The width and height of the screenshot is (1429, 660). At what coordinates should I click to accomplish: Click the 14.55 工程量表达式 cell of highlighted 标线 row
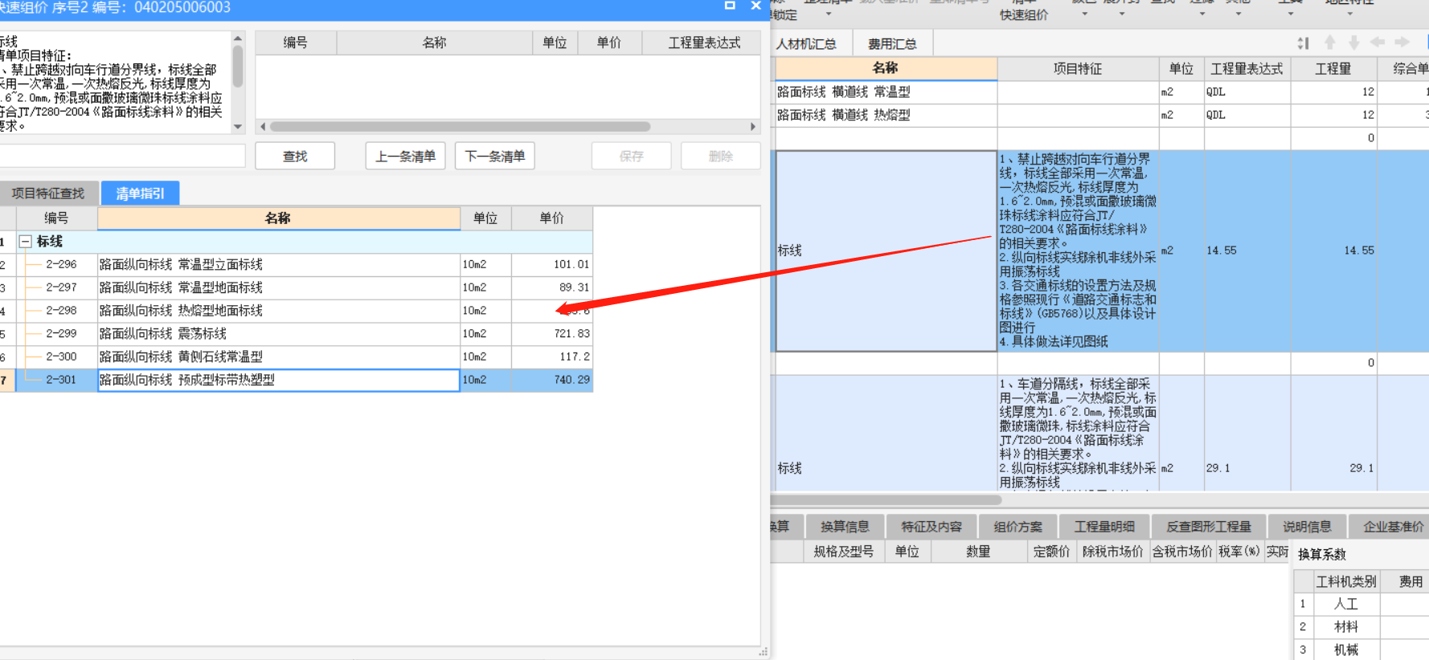pos(1247,251)
